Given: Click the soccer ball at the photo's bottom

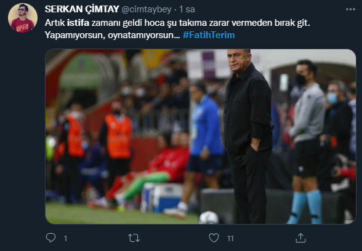Looking at the screenshot, I should click(x=209, y=218).
